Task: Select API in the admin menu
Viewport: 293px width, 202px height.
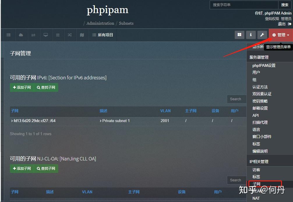Action: pos(255,115)
